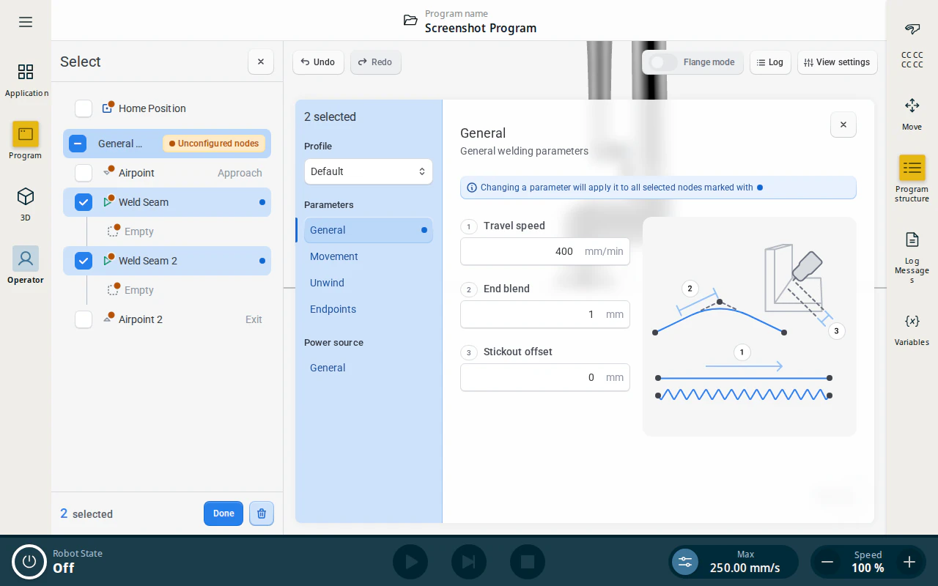
Task: Stop program with the stop button
Action: click(x=528, y=562)
